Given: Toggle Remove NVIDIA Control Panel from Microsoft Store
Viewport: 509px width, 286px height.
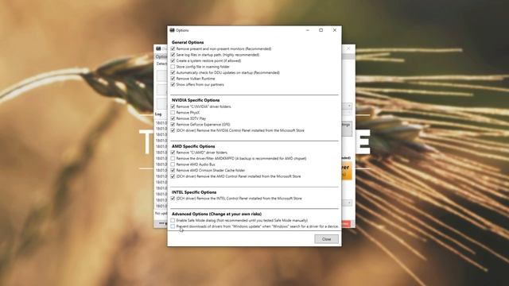Looking at the screenshot, I should pyautogui.click(x=173, y=130).
